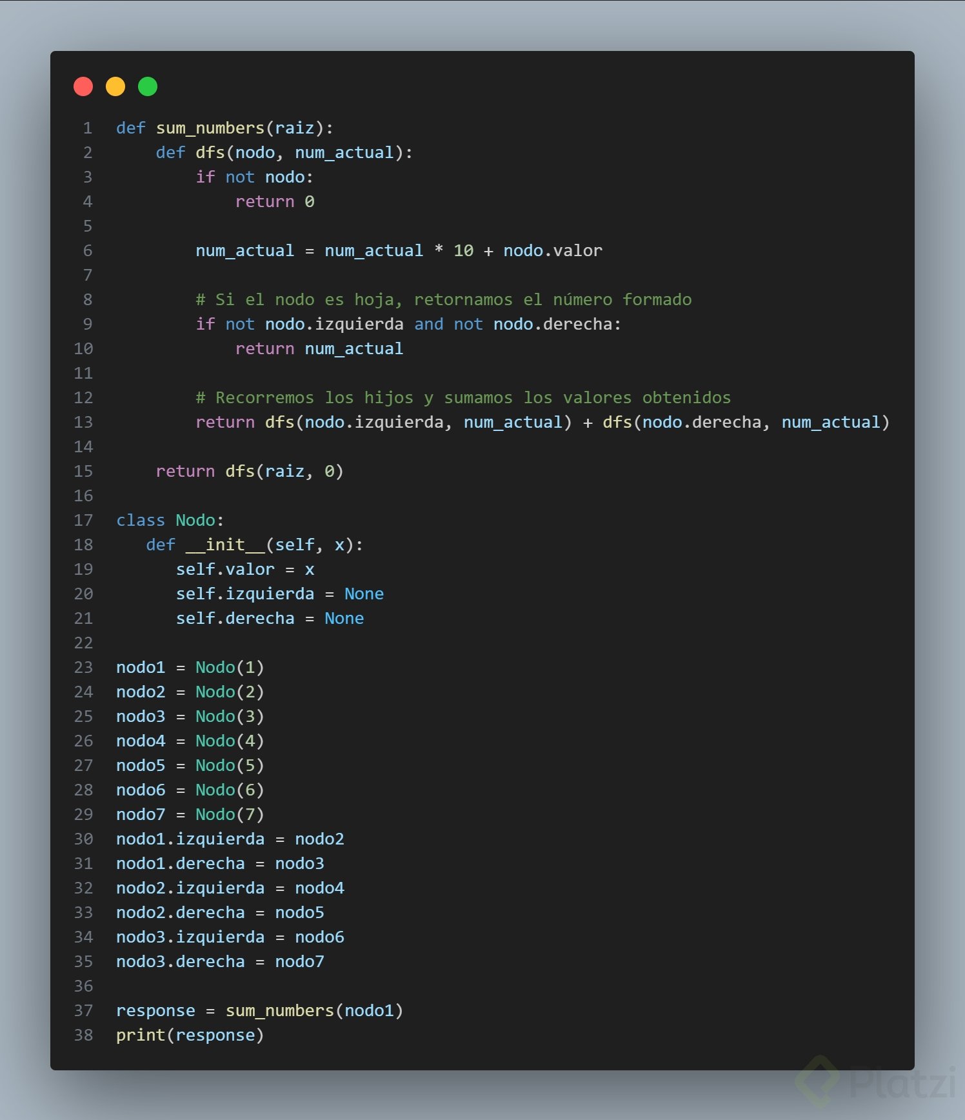Viewport: 965px width, 1120px height.
Task: Click 'def __init__(self, x):' line
Action: tap(255, 545)
